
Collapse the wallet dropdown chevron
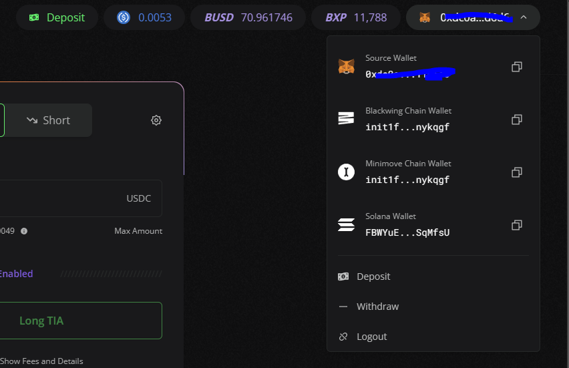pos(524,17)
